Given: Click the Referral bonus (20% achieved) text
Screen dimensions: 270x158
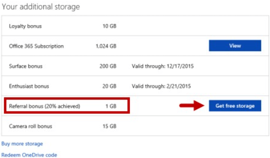Looking at the screenshot, I should [x=45, y=106].
